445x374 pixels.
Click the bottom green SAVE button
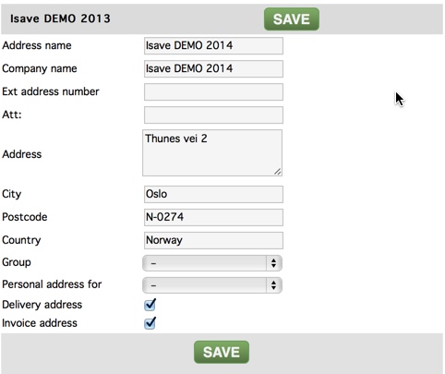click(222, 352)
